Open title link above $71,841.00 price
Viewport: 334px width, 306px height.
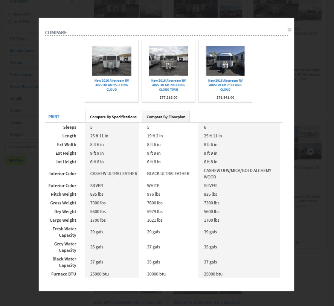pos(225,85)
